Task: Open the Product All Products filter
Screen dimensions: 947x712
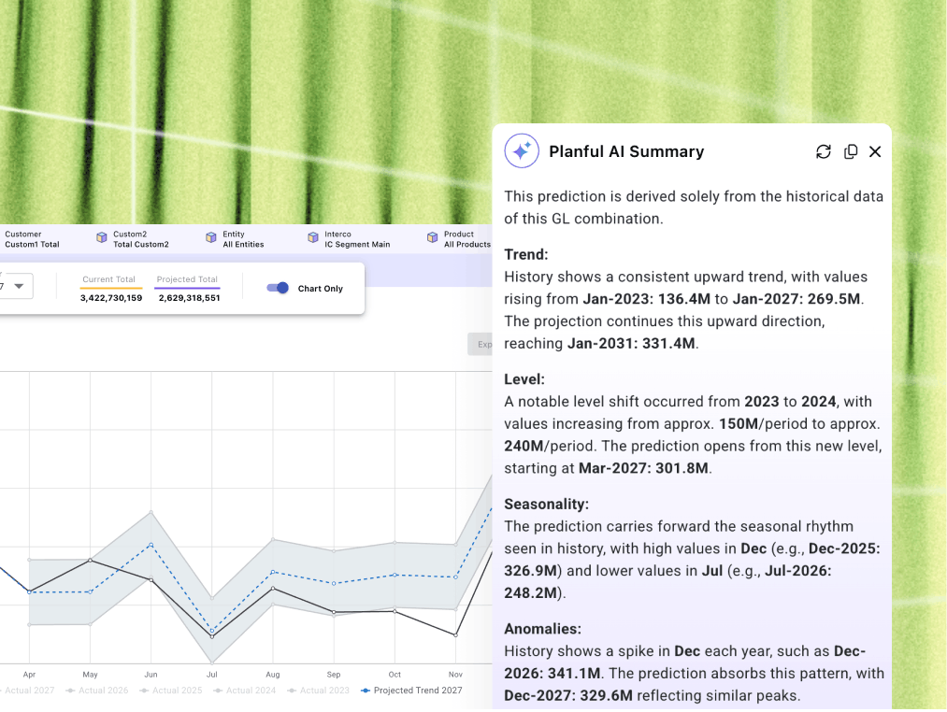Action: point(459,239)
